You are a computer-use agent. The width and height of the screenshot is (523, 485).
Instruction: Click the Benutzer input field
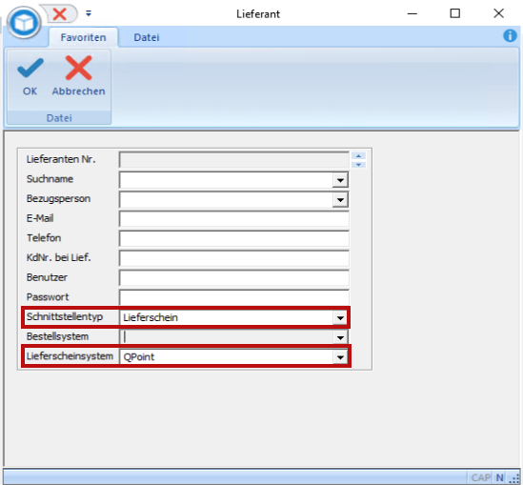pos(234,278)
